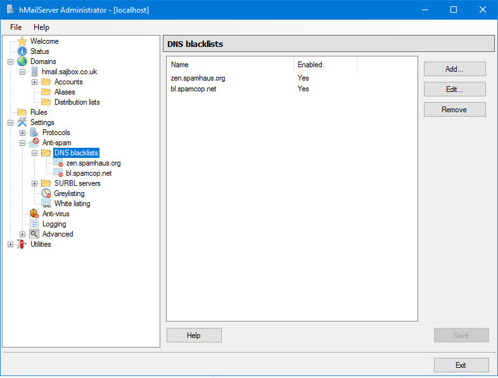Image resolution: width=498 pixels, height=378 pixels.
Task: Click the bl.spamcop.net tree envelope icon
Action: click(58, 173)
